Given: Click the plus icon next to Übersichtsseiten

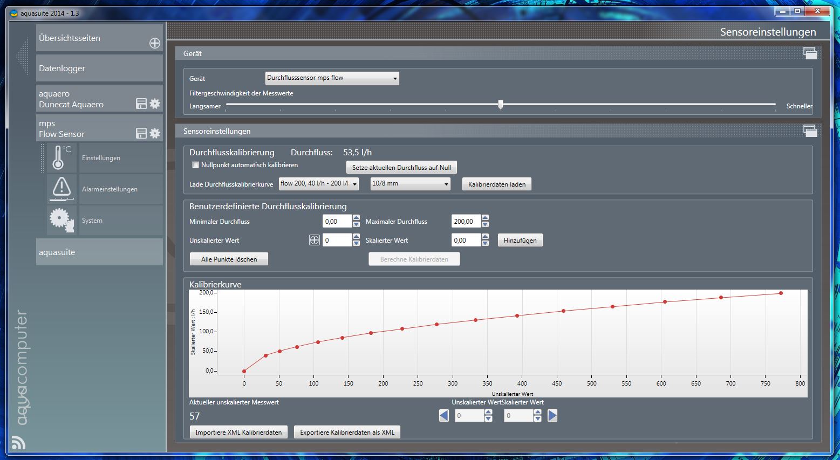Looking at the screenshot, I should (x=155, y=43).
